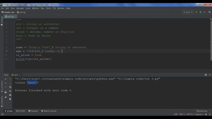Open the Tools menu
The image size is (212, 119).
(x=48, y=8)
